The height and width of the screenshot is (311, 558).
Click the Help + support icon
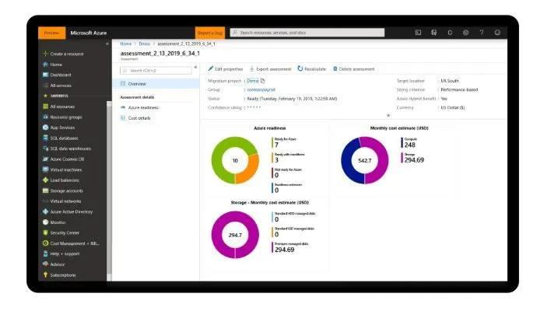(x=45, y=253)
